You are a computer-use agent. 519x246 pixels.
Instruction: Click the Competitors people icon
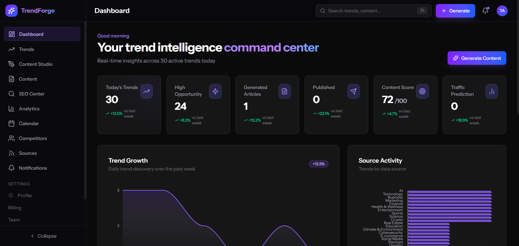pos(11,138)
